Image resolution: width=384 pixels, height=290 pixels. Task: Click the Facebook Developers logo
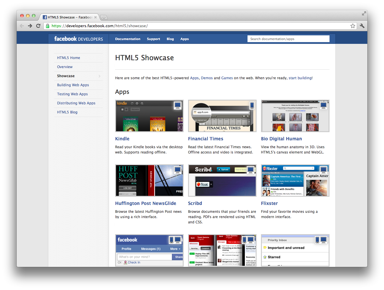click(78, 39)
